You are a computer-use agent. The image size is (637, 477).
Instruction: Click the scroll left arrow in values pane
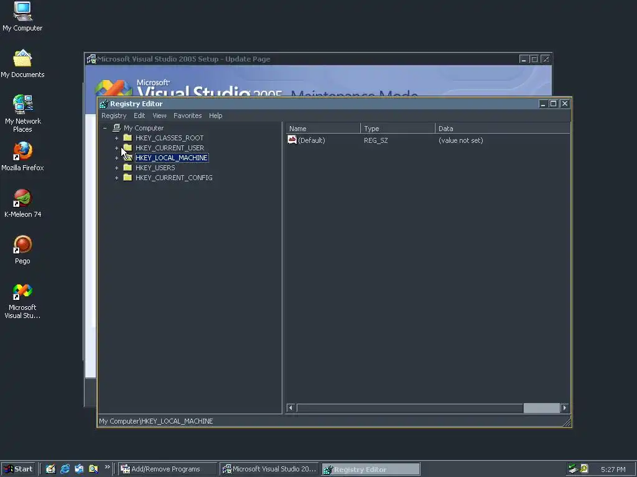point(291,407)
